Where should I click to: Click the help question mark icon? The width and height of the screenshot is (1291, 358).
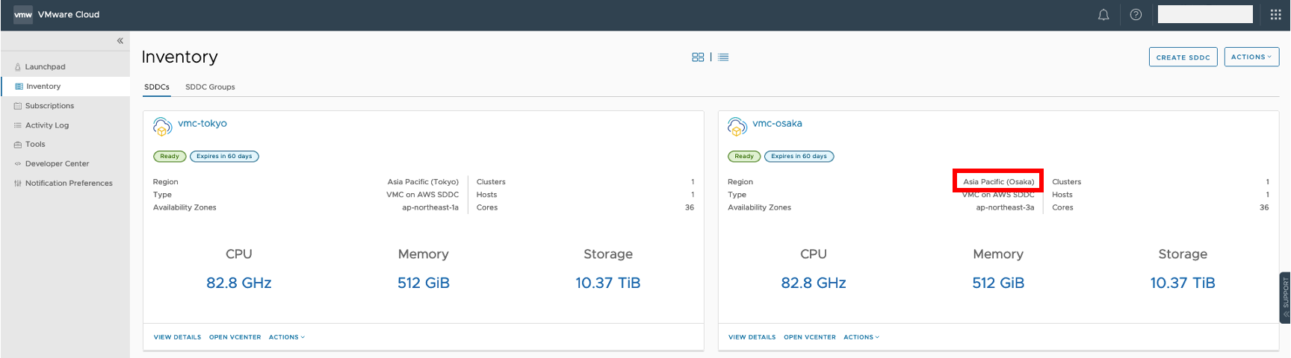1136,15
